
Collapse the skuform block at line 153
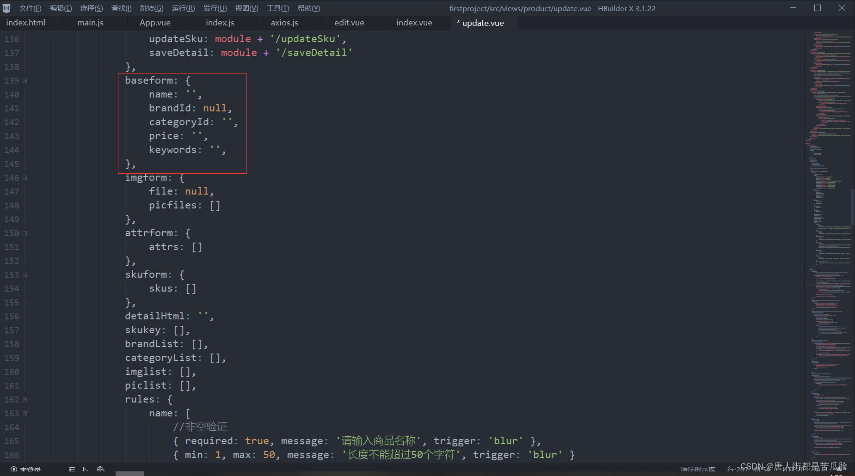(x=25, y=275)
